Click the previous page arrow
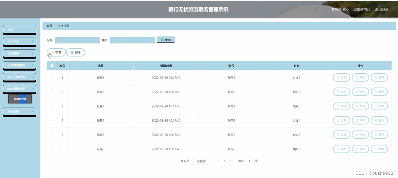Viewport: 398px width, 178px height. pos(219,161)
